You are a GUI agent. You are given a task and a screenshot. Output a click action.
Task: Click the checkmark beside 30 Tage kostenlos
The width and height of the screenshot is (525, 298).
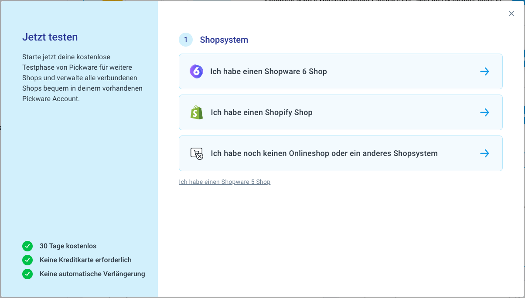tap(27, 246)
